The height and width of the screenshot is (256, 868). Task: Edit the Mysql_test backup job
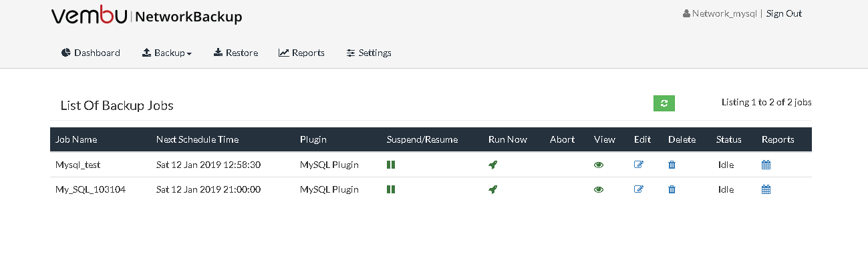click(x=639, y=165)
